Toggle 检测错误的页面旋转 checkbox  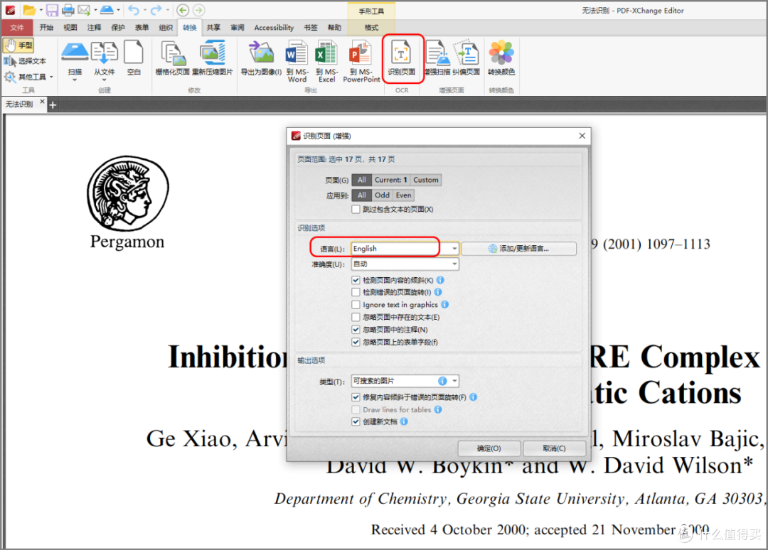(x=356, y=292)
